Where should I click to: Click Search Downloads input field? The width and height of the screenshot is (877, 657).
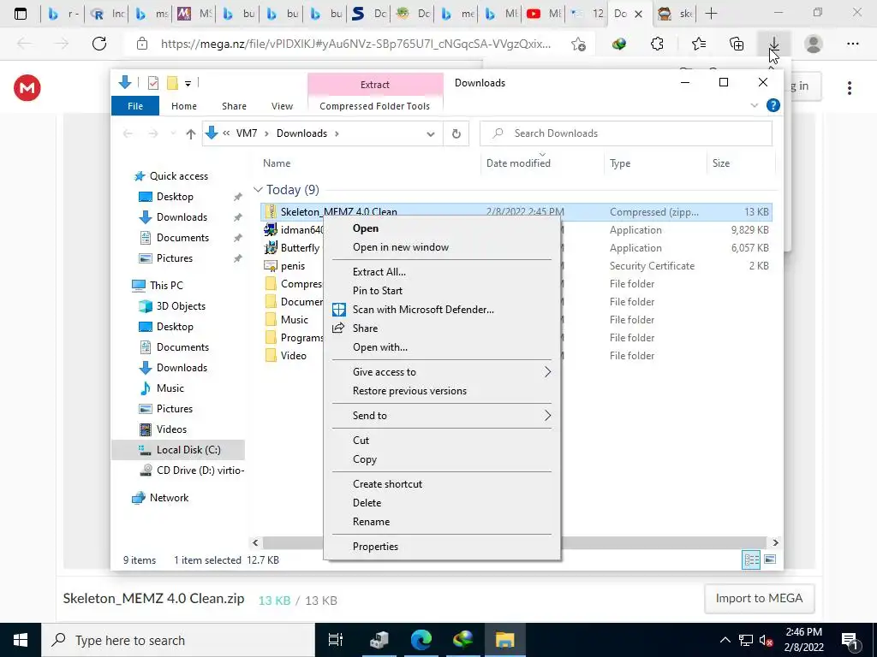[x=626, y=133]
